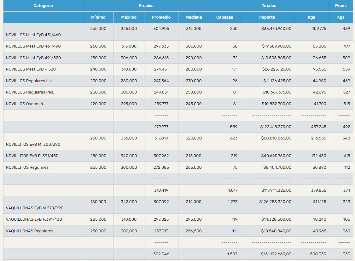This screenshot has height=261, width=355.
Task: Select the Cabezas column header
Action: point(224,17)
